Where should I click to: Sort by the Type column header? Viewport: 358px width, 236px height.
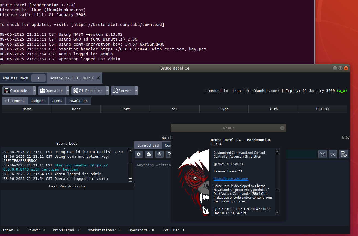(x=224, y=109)
